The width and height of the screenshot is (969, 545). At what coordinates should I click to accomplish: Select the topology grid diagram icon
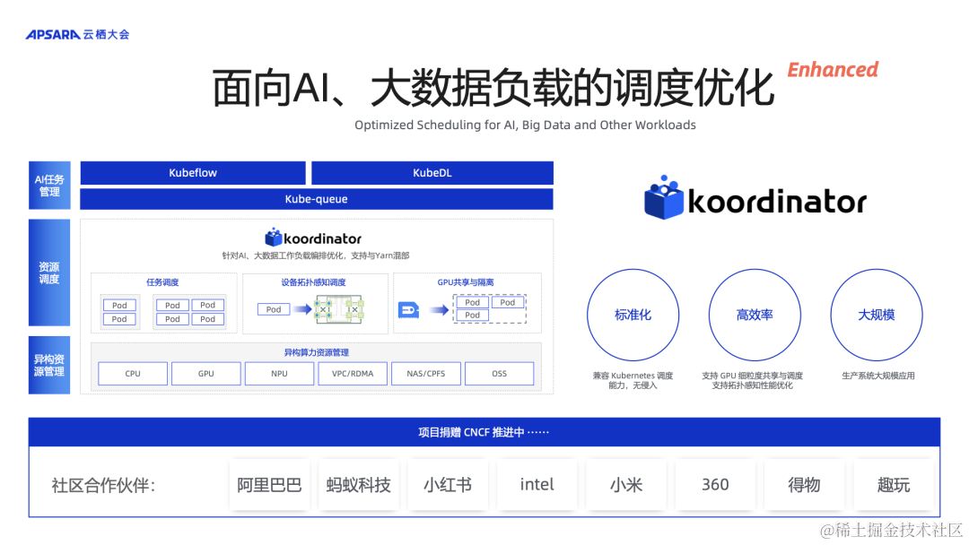pyautogui.click(x=338, y=309)
